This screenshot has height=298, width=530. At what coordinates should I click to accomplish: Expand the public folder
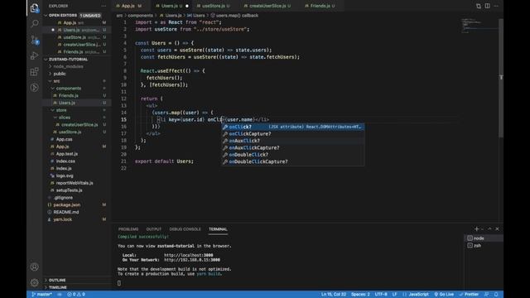tap(60, 74)
